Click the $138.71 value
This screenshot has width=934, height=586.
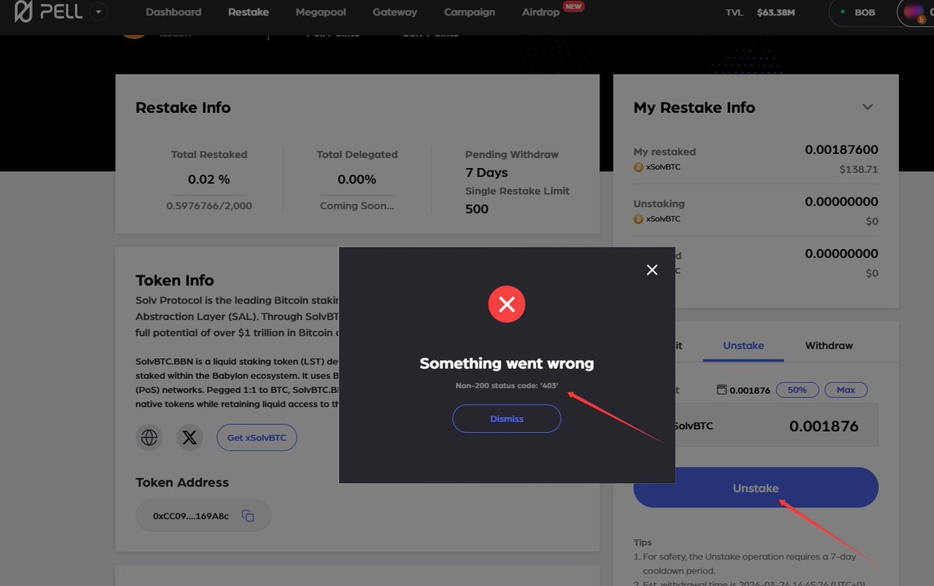pos(859,169)
